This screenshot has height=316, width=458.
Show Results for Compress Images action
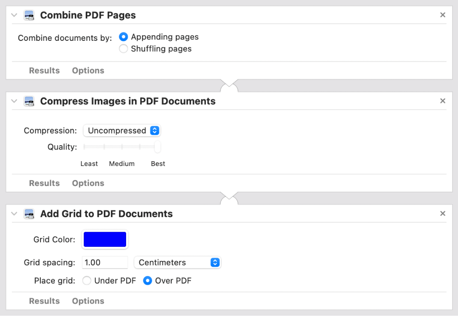click(44, 183)
